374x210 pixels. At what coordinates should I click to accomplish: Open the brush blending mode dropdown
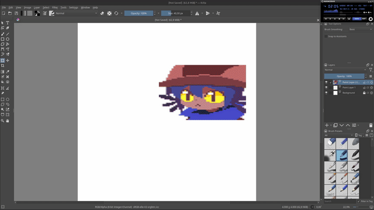pos(77,13)
